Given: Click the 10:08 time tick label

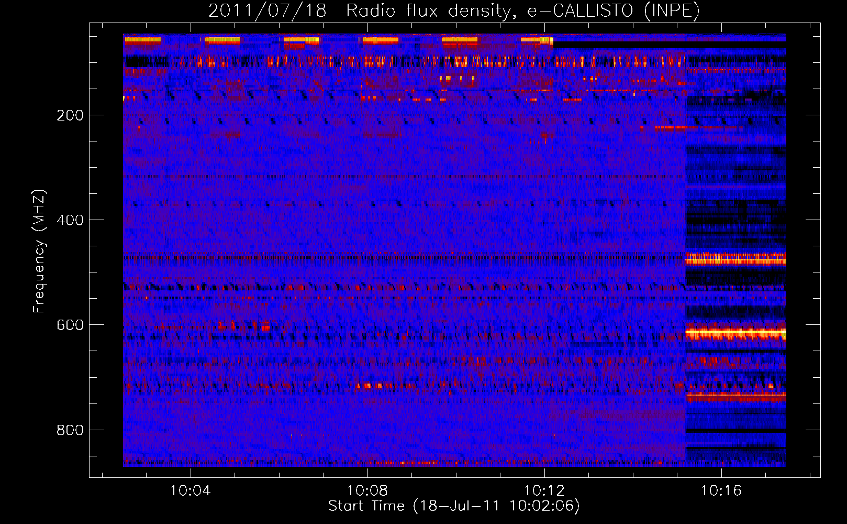Looking at the screenshot, I should tap(367, 490).
